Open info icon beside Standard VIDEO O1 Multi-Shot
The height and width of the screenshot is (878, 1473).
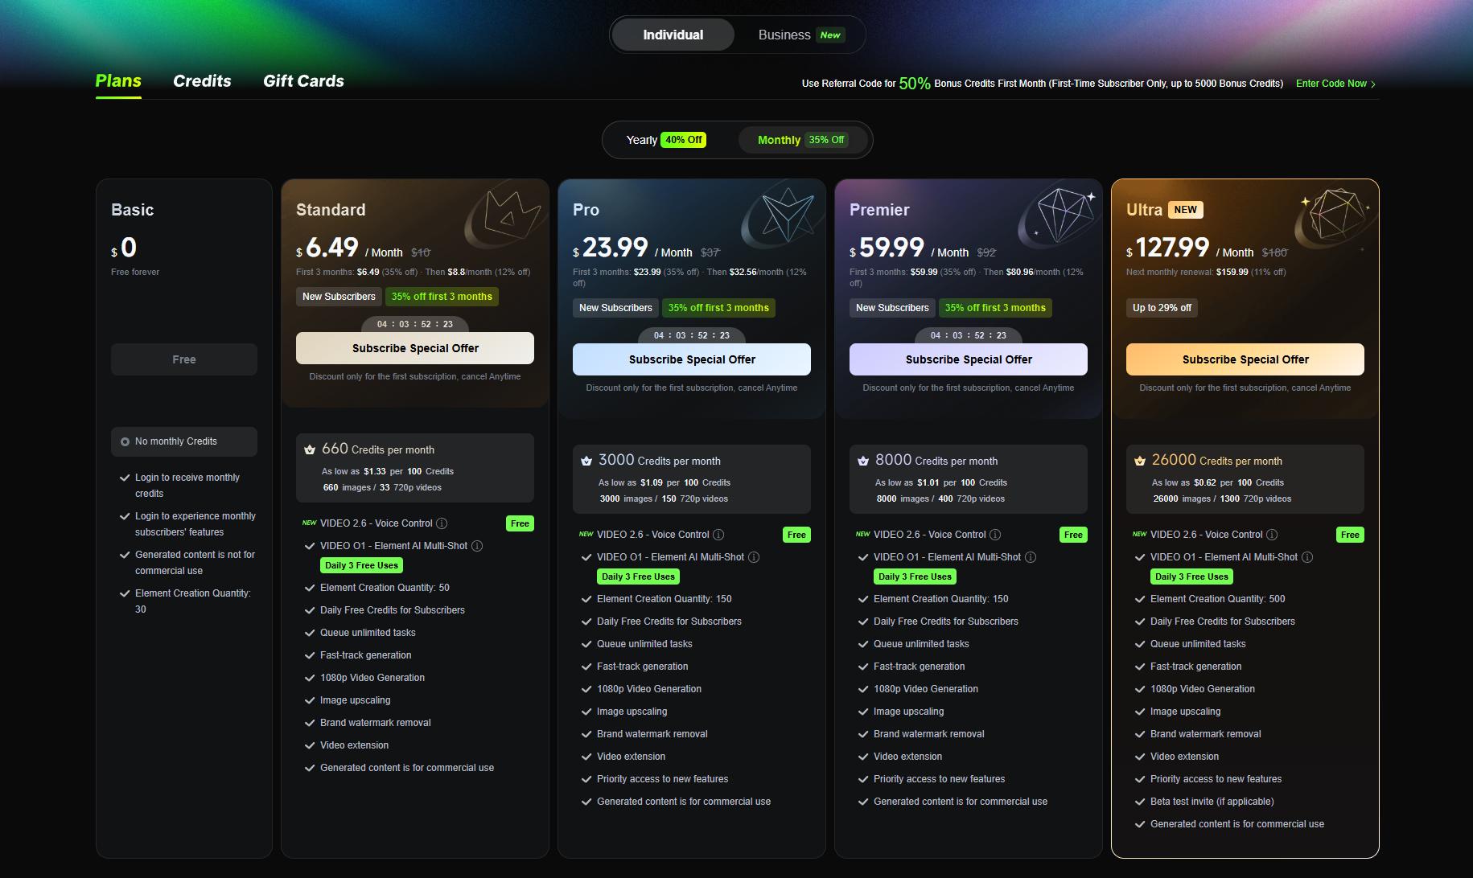pos(477,546)
